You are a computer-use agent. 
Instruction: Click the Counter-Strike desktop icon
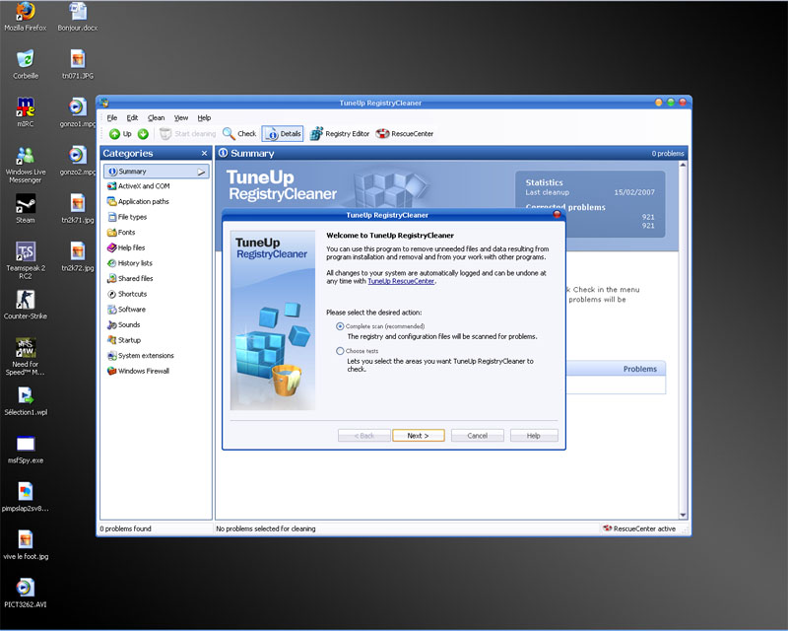pos(26,305)
